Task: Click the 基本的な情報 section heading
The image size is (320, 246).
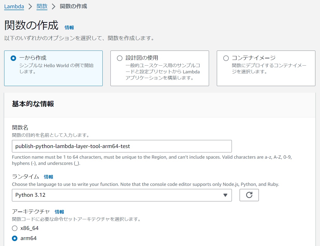Action: pos(33,104)
